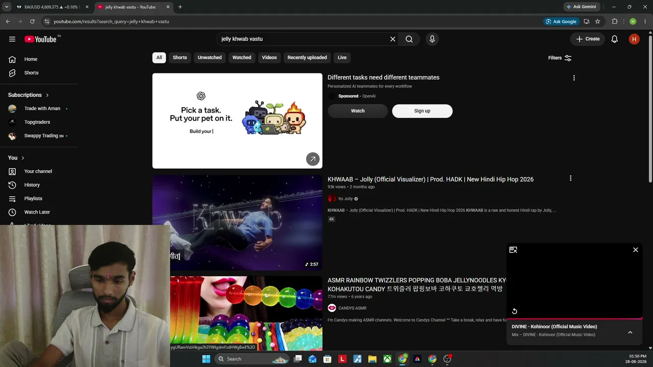The height and width of the screenshot is (367, 653).
Task: Open Task View on the taskbar
Action: [x=298, y=359]
